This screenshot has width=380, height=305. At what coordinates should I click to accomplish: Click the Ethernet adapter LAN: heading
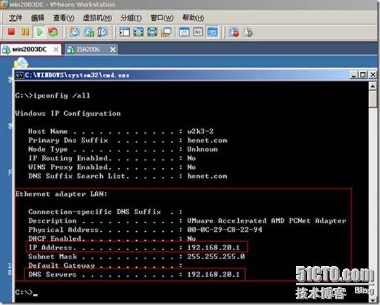pos(61,194)
